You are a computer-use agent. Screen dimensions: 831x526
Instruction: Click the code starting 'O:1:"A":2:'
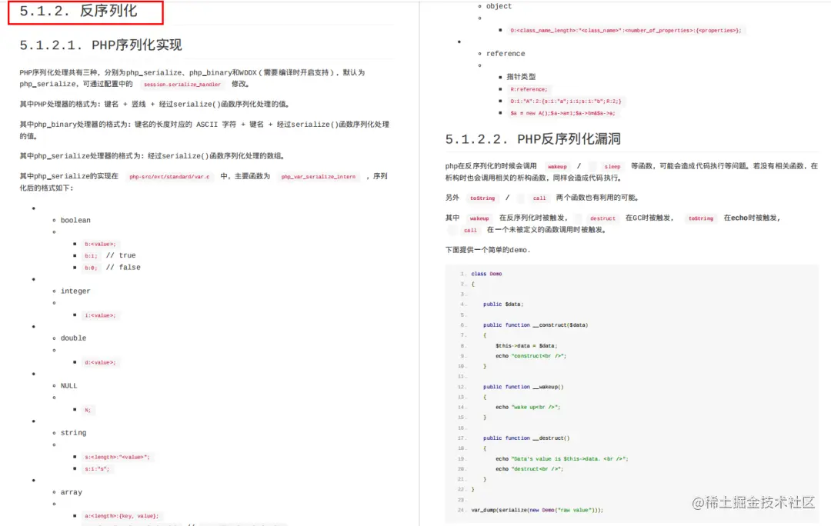click(x=566, y=101)
